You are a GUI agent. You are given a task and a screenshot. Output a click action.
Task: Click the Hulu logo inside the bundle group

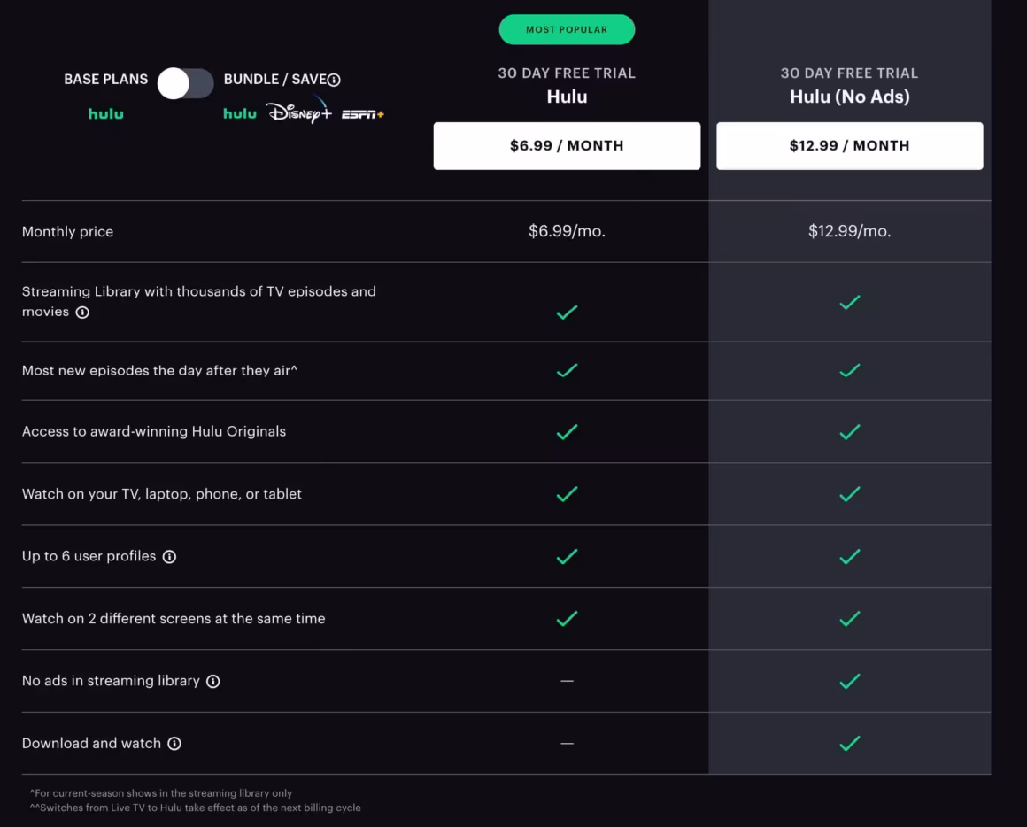[x=238, y=113]
